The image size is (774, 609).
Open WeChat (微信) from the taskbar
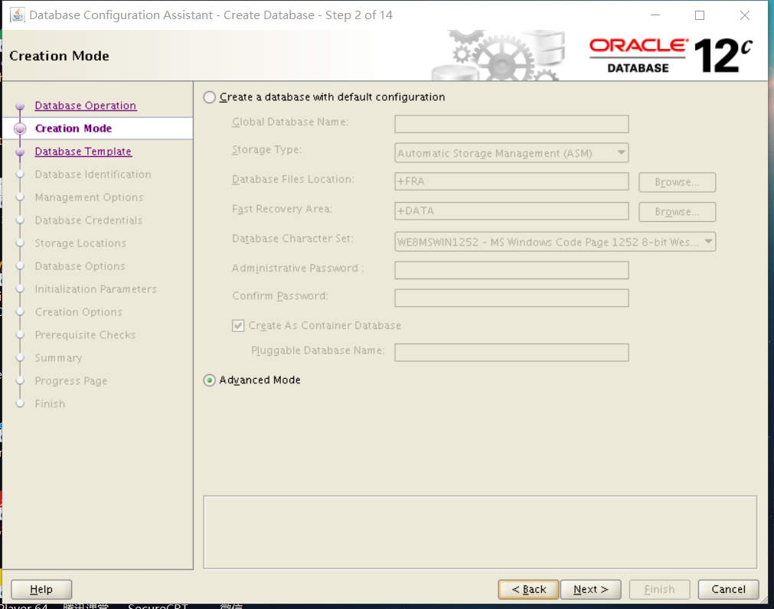point(229,605)
